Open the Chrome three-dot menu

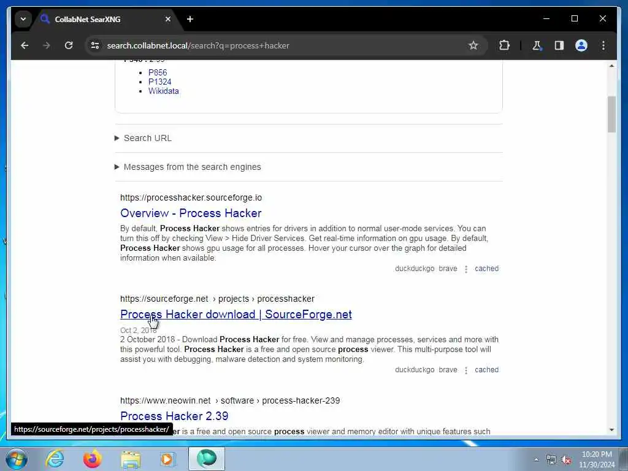(603, 45)
